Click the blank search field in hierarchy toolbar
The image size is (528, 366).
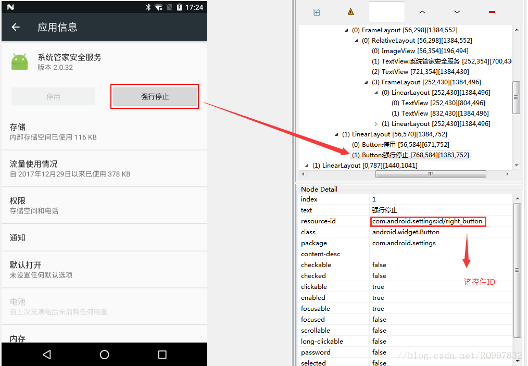(x=387, y=12)
